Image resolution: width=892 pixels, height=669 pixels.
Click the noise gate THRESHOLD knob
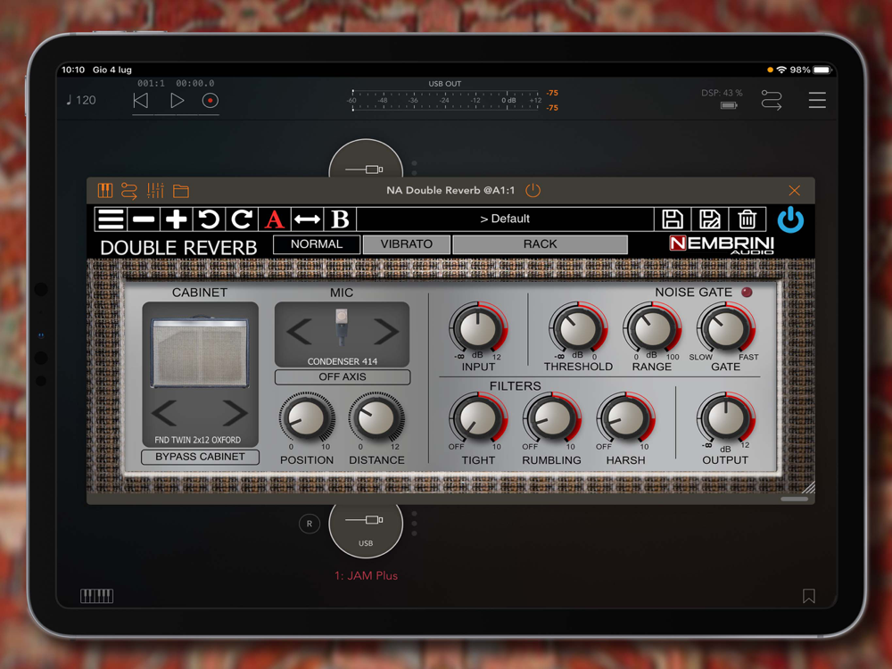pos(577,329)
